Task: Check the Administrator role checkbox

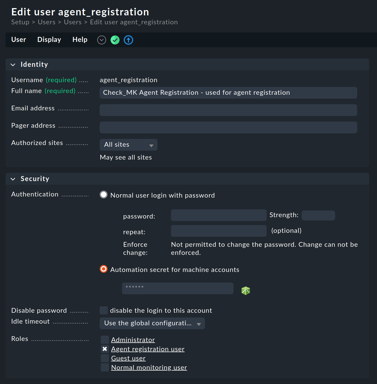Action: [x=104, y=339]
